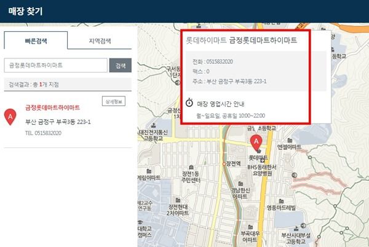Click the address 부산 금정구 부곡3동 223-1 in list
Screen dimensions: 369x247
(58, 122)
